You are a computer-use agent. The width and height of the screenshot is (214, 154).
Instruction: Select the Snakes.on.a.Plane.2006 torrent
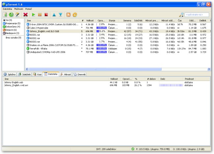coord(118,45)
